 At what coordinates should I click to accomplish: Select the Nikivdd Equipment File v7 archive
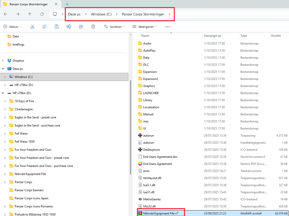pos(160,213)
